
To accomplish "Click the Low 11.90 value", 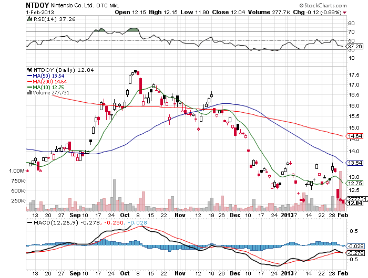I will 195,12.
